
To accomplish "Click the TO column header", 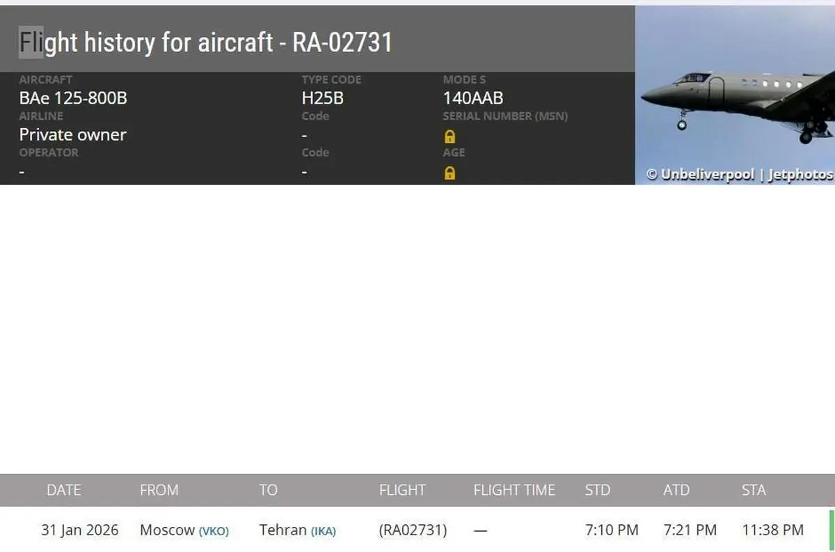I will [268, 490].
